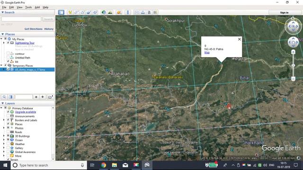This screenshot has width=303, height=170.
Task: Enable the contour checkbox
Action: (8, 53)
